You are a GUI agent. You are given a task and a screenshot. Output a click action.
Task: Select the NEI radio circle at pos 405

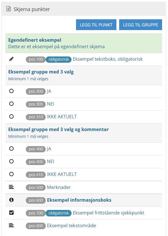[x=11, y=161]
